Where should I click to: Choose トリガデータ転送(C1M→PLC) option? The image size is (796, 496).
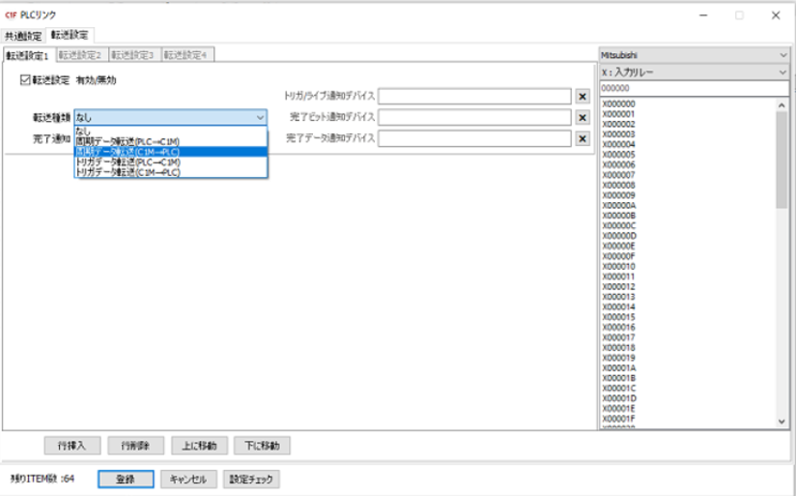click(128, 172)
